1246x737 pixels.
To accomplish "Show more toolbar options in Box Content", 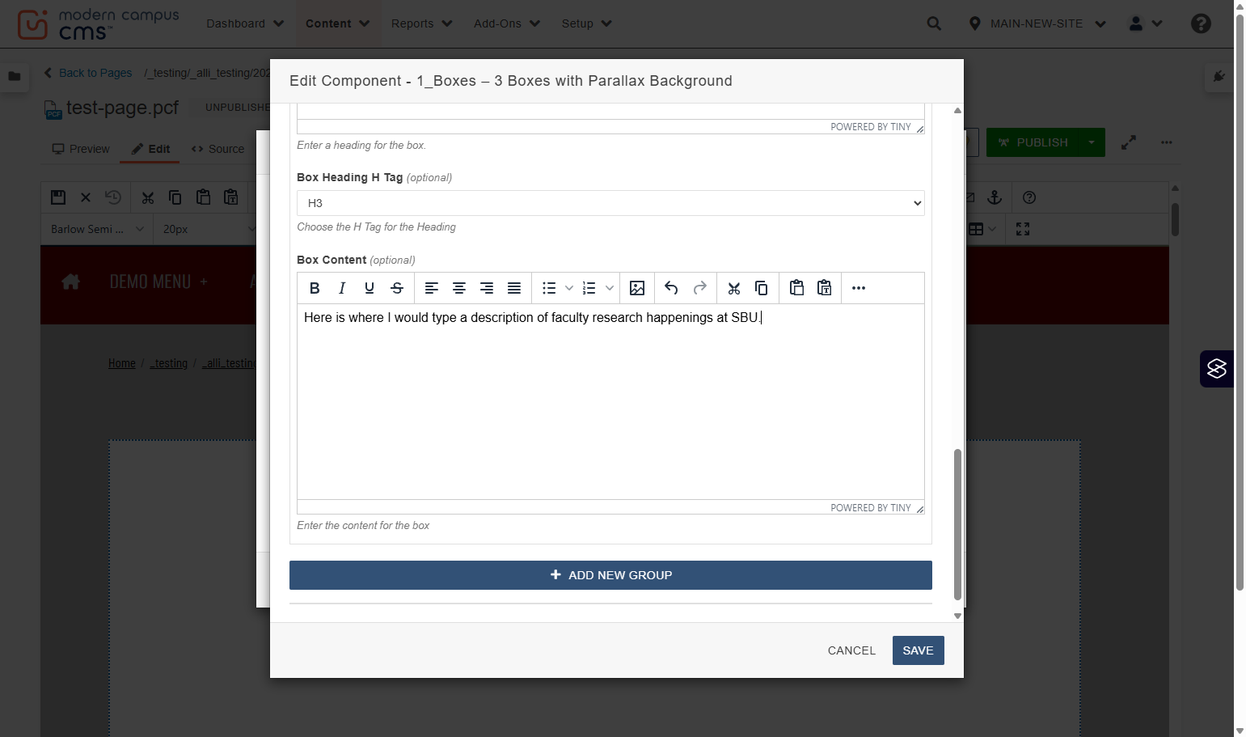I will pyautogui.click(x=859, y=288).
